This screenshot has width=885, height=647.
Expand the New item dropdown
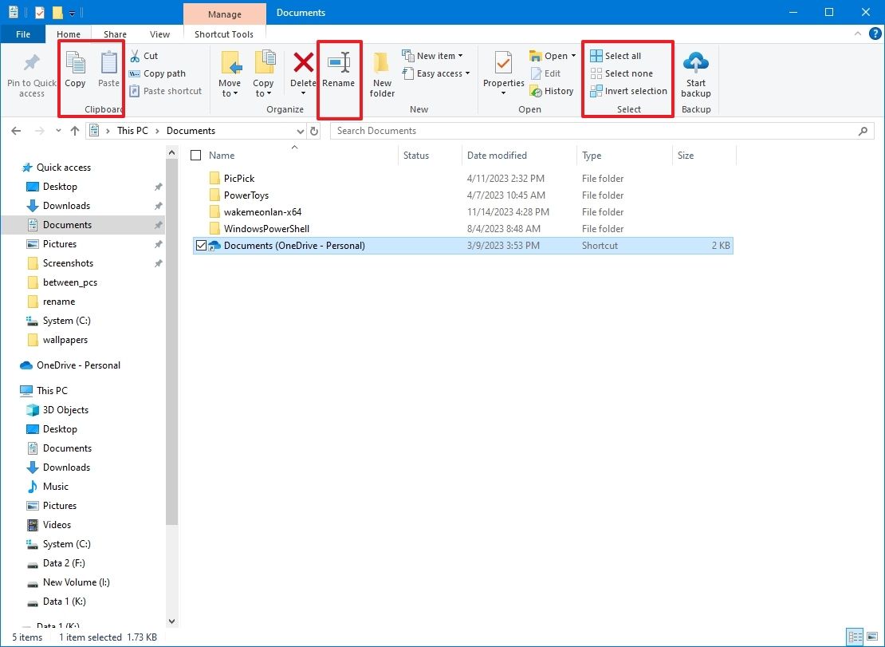coord(435,55)
